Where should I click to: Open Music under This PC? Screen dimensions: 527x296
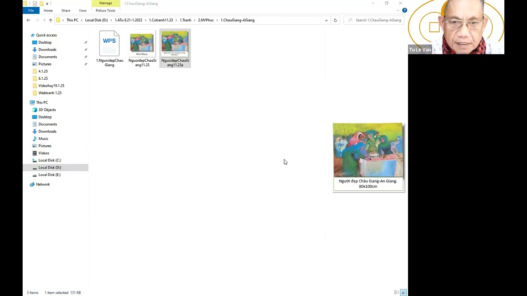pos(43,139)
